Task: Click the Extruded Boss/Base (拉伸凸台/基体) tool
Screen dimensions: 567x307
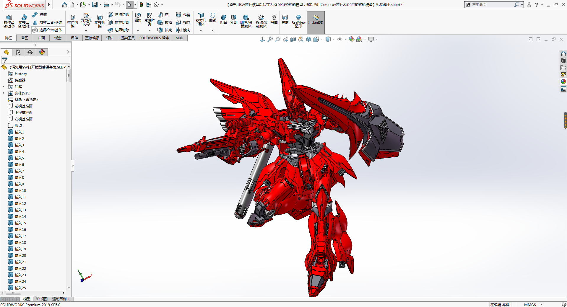Action: (x=9, y=21)
